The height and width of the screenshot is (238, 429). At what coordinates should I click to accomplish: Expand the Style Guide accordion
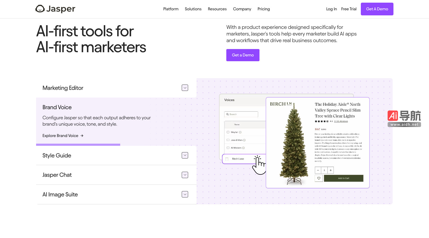click(185, 155)
